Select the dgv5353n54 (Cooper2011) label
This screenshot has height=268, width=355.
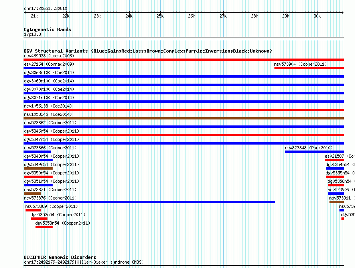[63, 223]
